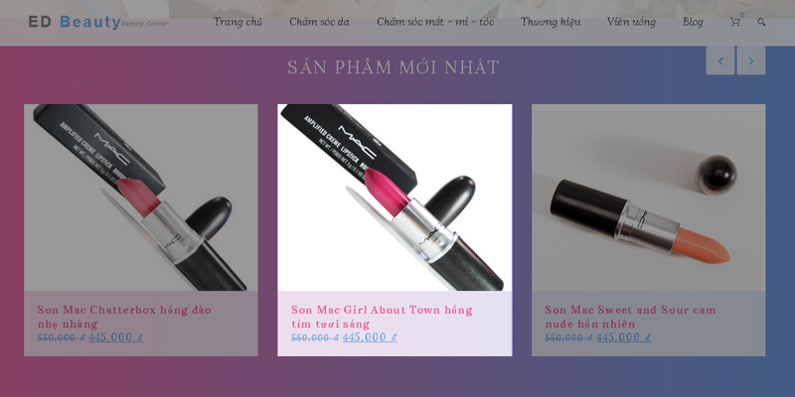Open Chăm sóc mắt – mi – tóc menu
This screenshot has height=397, width=795.
pyautogui.click(x=435, y=22)
